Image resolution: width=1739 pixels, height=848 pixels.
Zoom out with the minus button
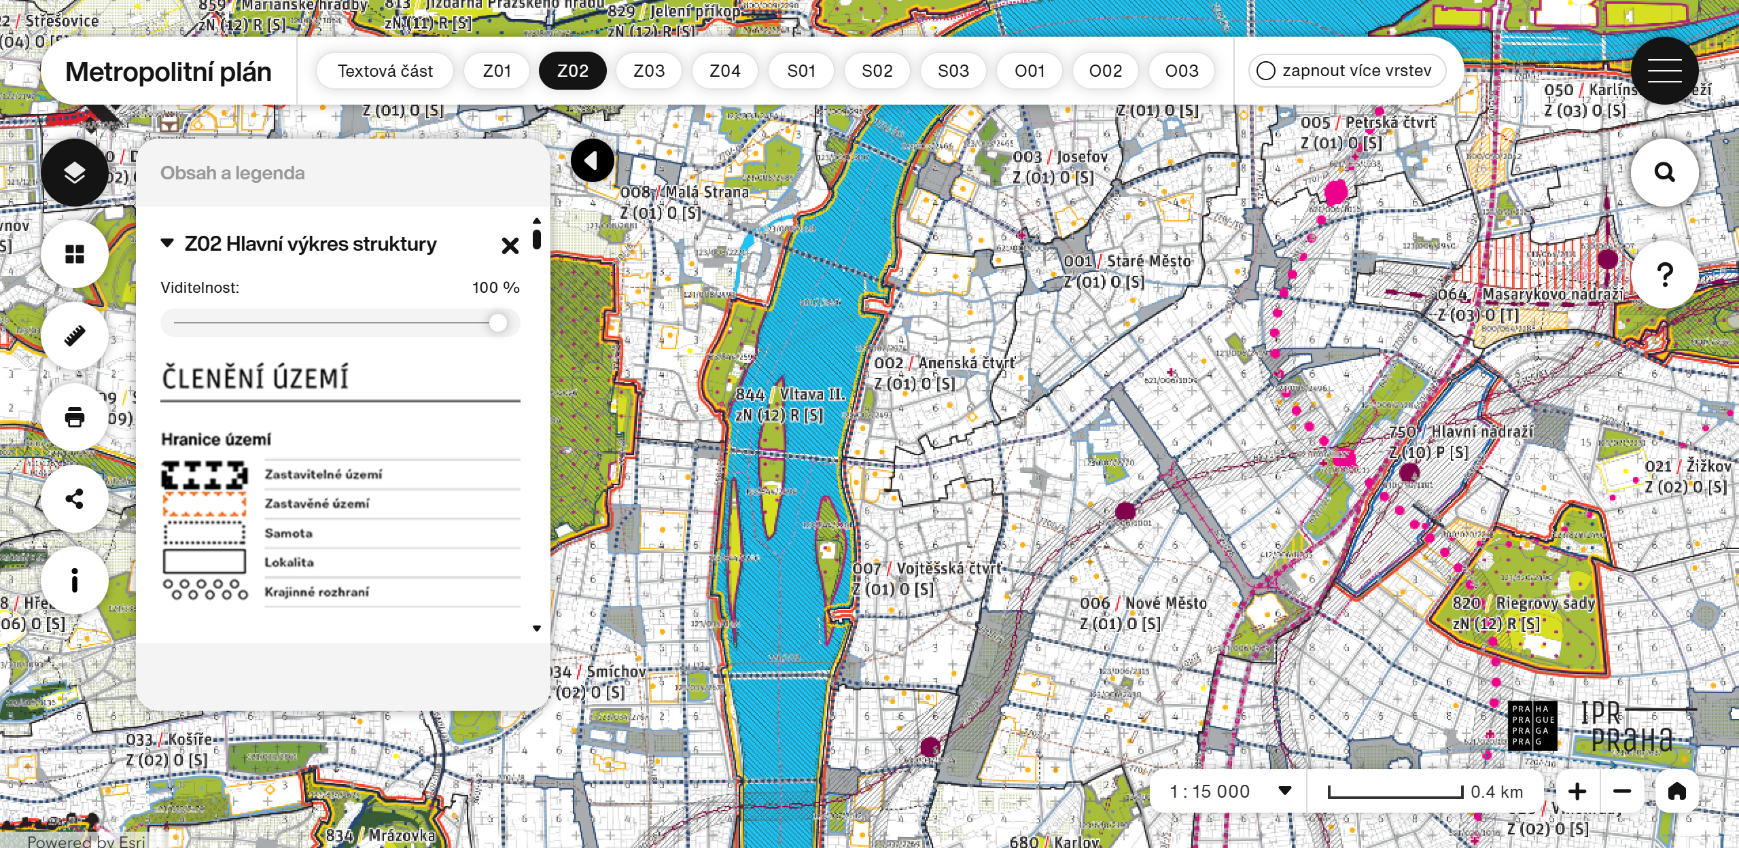click(x=1622, y=792)
